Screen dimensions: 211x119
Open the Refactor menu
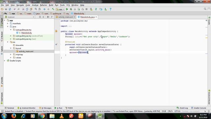(44, 5)
